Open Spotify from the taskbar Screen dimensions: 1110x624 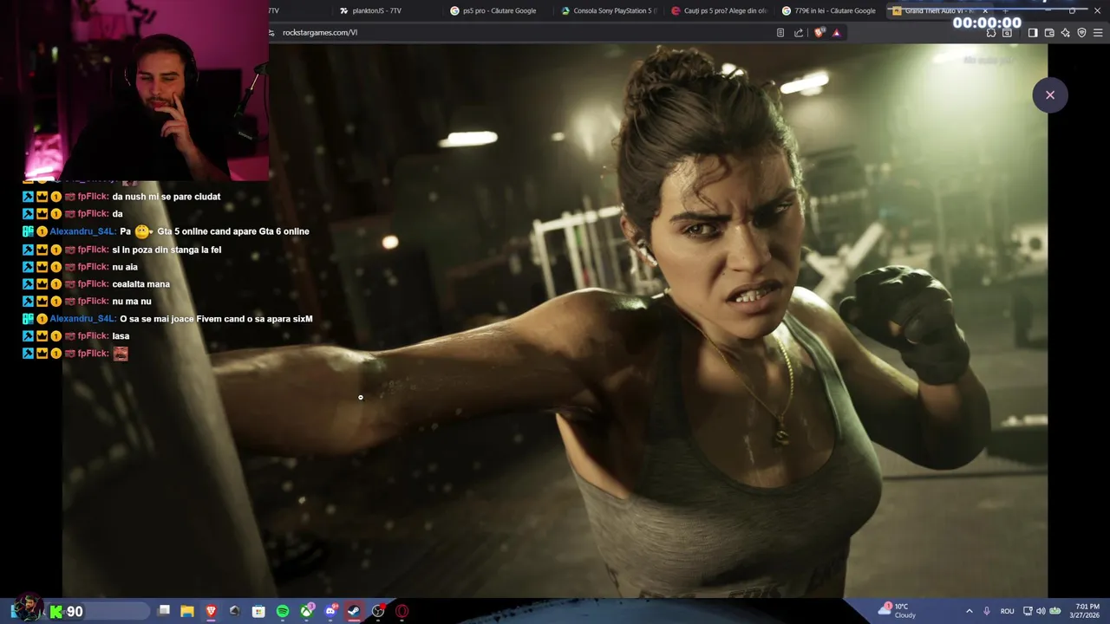pyautogui.click(x=283, y=611)
